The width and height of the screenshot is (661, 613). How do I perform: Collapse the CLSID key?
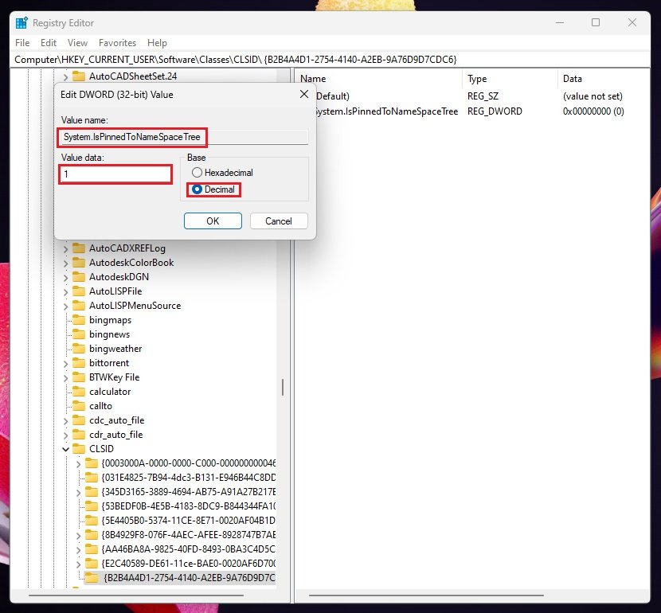(x=65, y=449)
